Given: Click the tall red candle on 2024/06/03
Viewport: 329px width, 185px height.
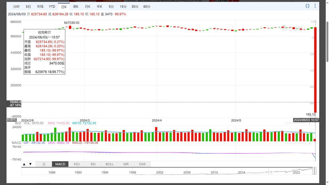Looking at the screenshot, I should 315,70.
